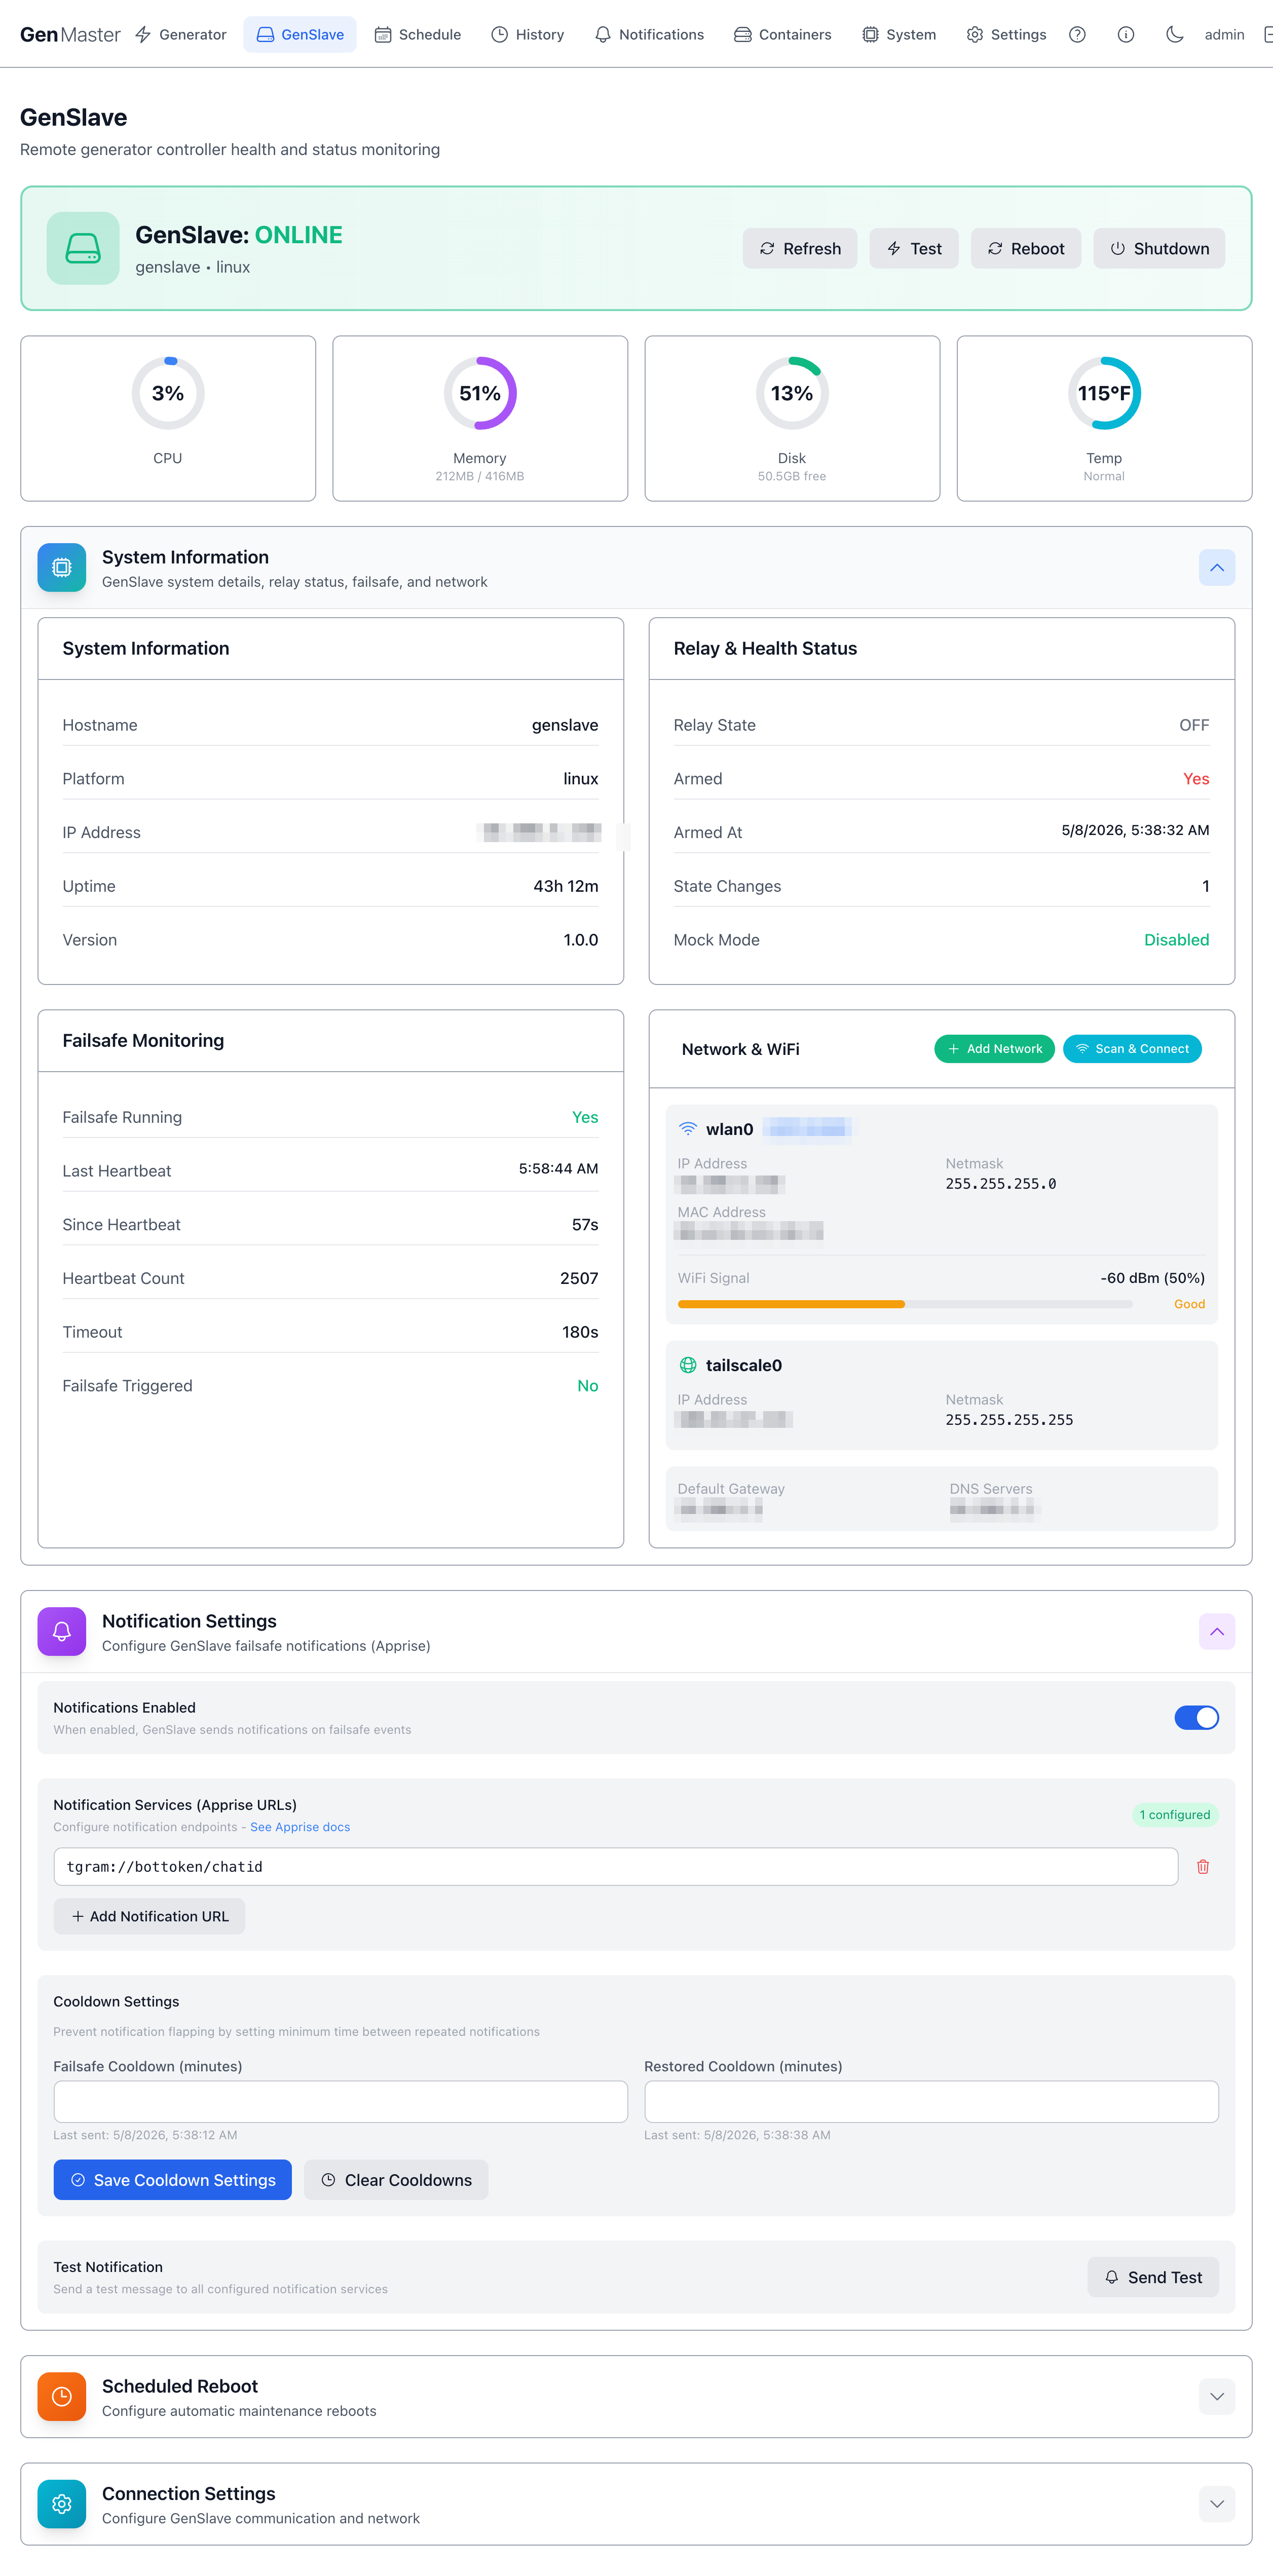1273x2576 pixels.
Task: Click the Refresh button
Action: [x=800, y=248]
